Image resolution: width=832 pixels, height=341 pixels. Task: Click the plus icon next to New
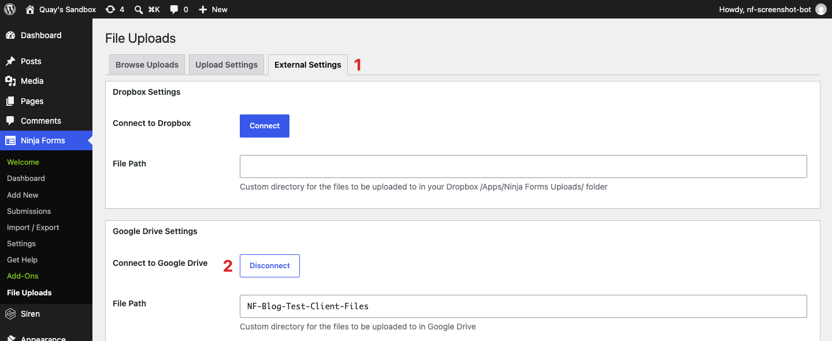[x=203, y=9]
